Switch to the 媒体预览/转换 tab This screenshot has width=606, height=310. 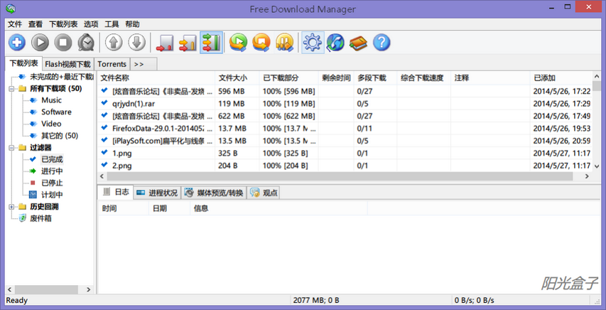click(214, 193)
